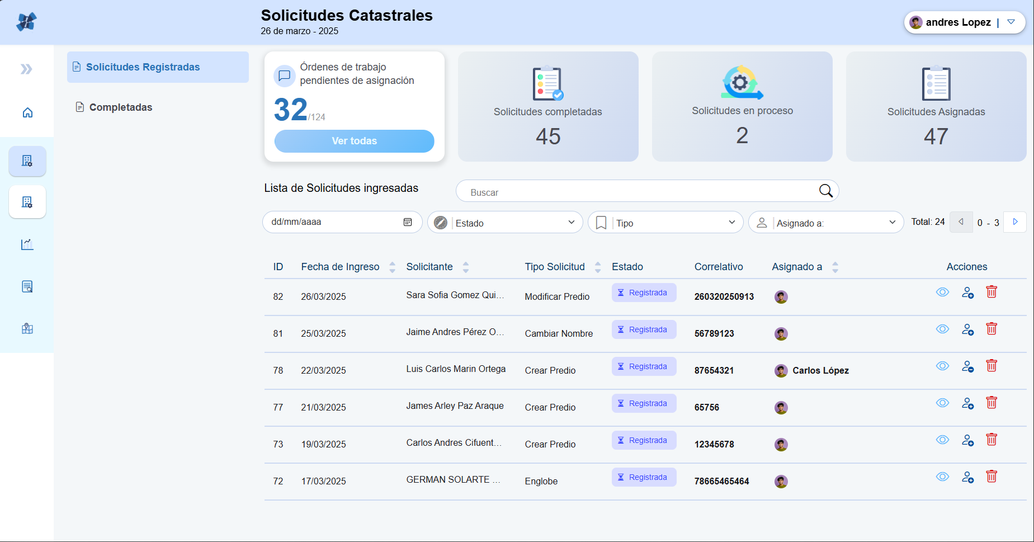
Task: Click the Buscar search input field
Action: click(638, 192)
